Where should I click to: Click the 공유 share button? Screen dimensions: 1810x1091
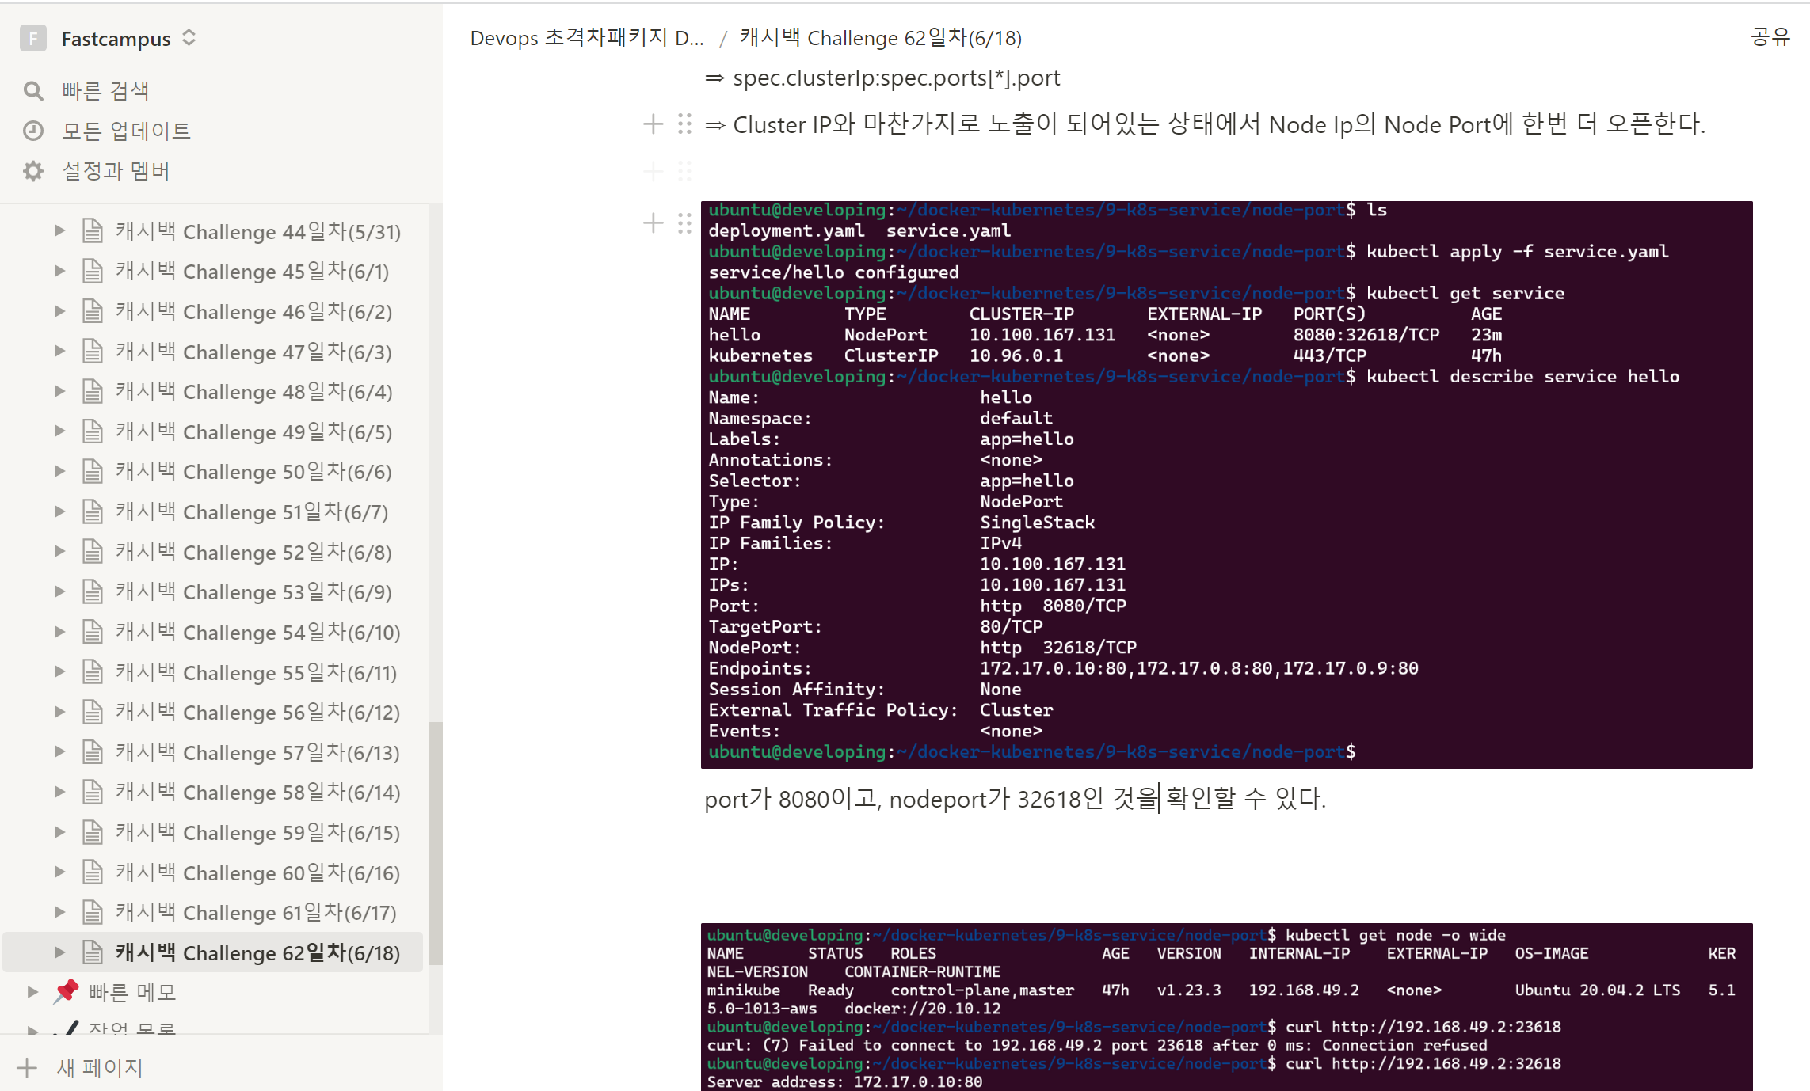tap(1770, 37)
